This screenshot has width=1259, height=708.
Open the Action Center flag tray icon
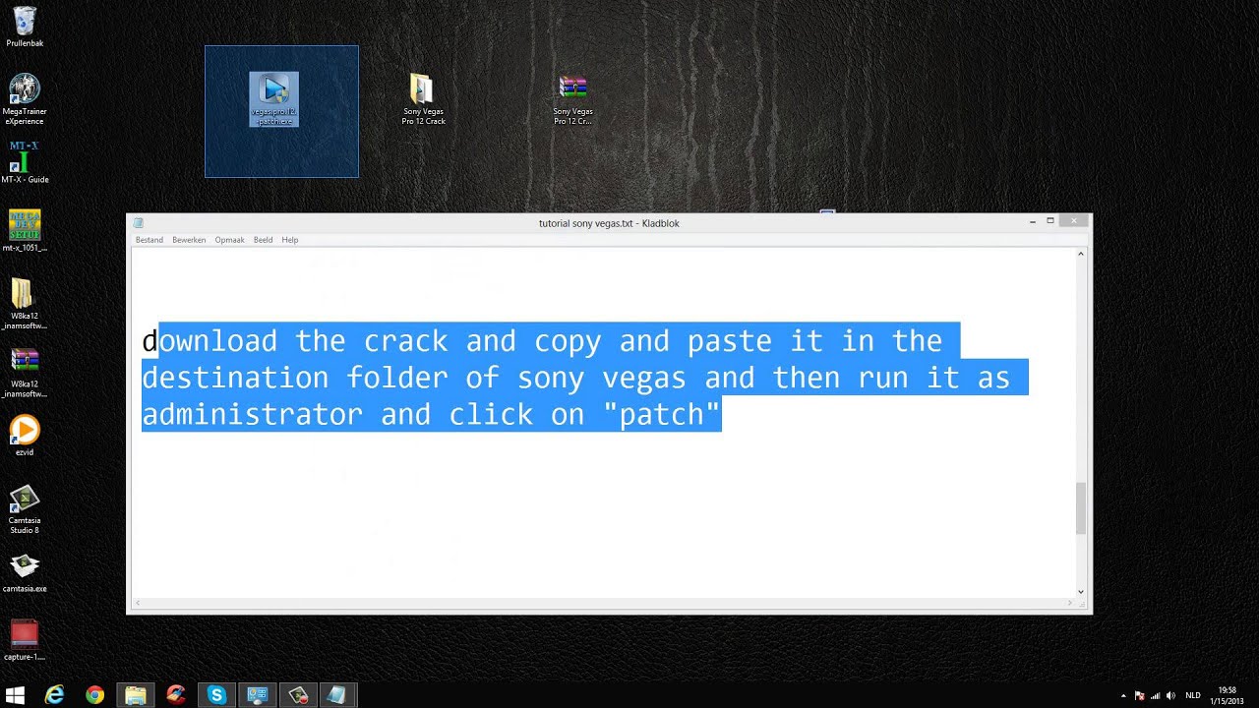pos(1139,695)
